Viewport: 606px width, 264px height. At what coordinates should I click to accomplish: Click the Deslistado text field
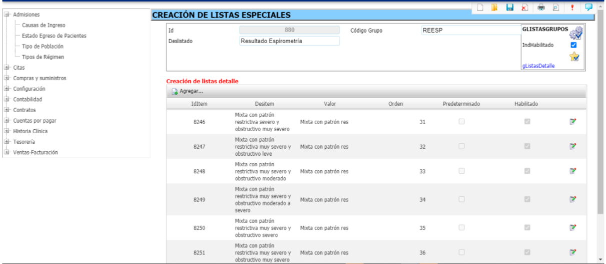pyautogui.click(x=289, y=41)
